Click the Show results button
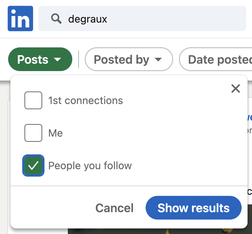252x234 pixels. click(193, 208)
